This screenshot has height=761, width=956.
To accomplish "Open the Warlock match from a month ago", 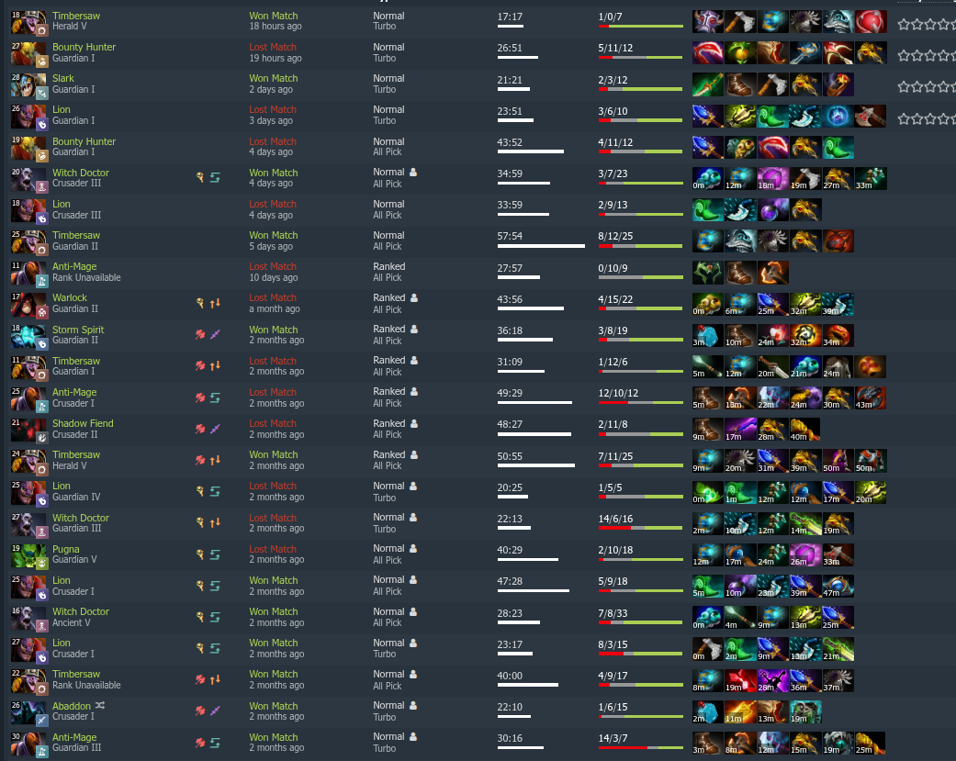I will pos(273,297).
